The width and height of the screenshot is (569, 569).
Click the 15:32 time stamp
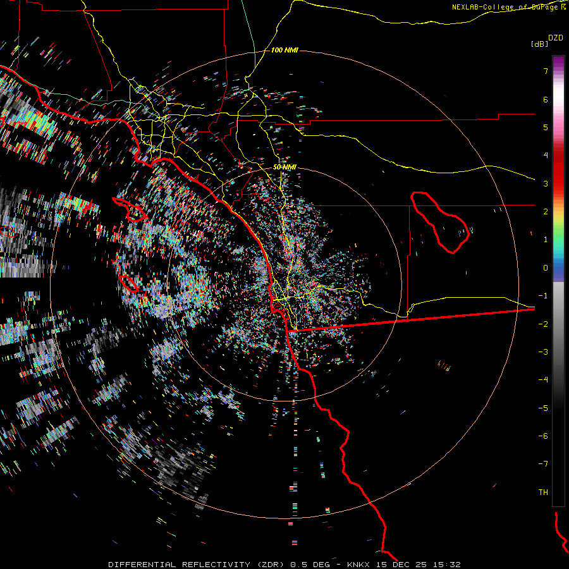447,565
